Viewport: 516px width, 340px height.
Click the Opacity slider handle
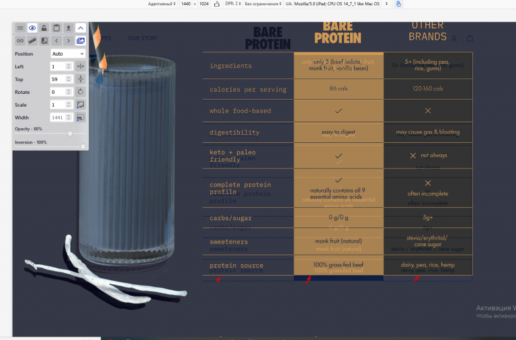(x=70, y=133)
